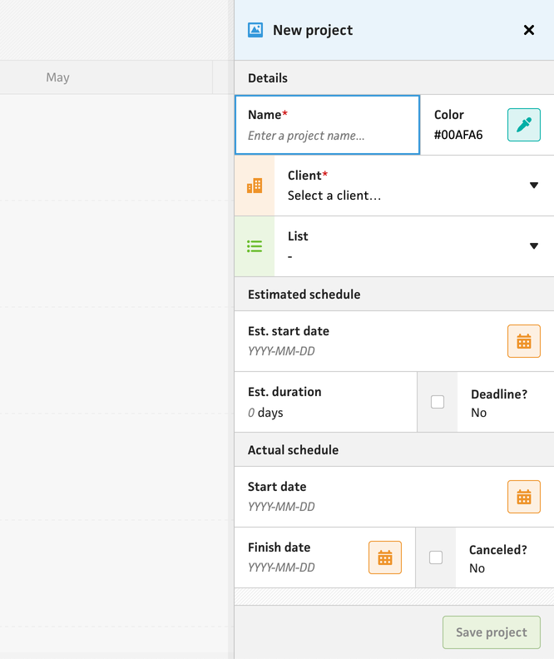The height and width of the screenshot is (659, 554).
Task: Click the New project title text
Action: click(313, 30)
